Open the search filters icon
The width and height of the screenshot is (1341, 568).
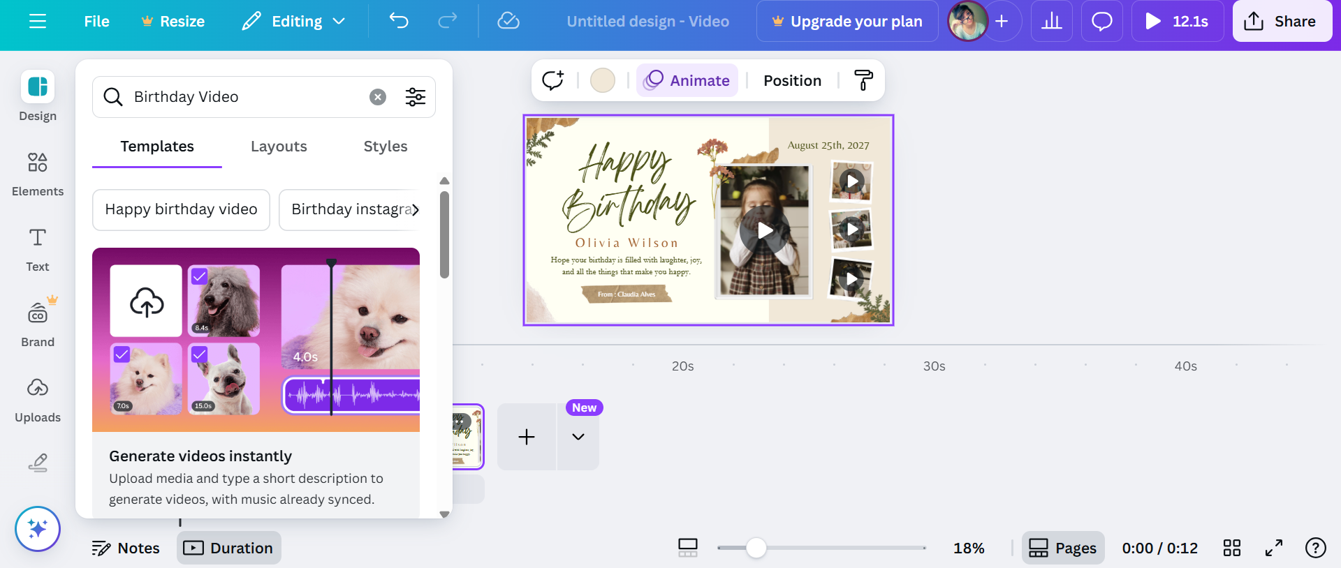416,97
